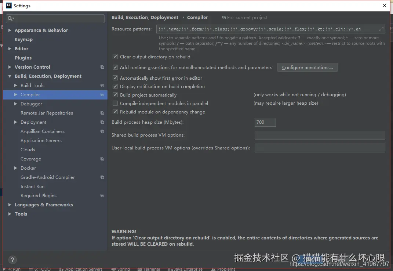The image size is (393, 271).
Task: Expand the Build Tools node
Action: pos(15,85)
